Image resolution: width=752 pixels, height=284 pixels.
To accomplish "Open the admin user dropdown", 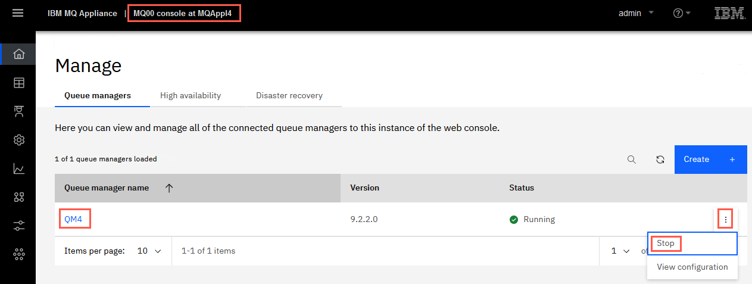I will click(x=636, y=13).
